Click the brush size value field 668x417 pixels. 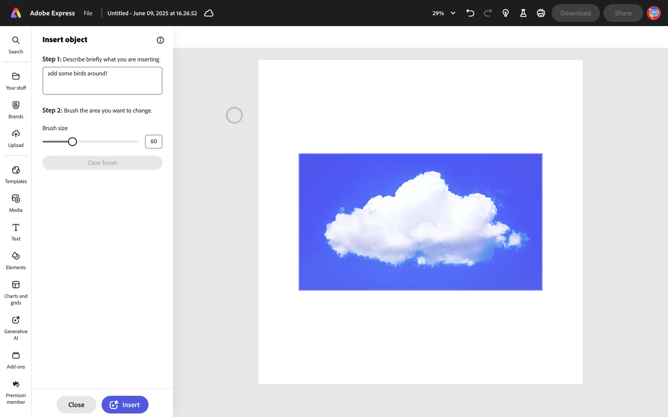(x=153, y=141)
